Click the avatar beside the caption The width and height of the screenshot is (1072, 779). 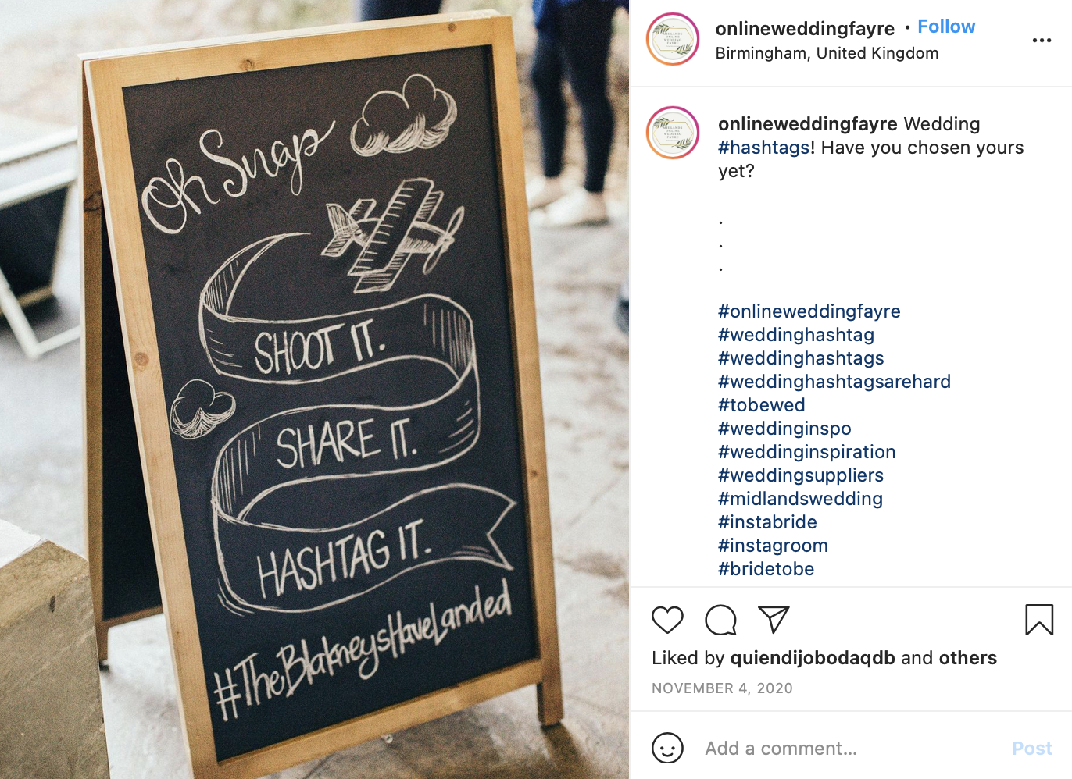click(x=673, y=133)
